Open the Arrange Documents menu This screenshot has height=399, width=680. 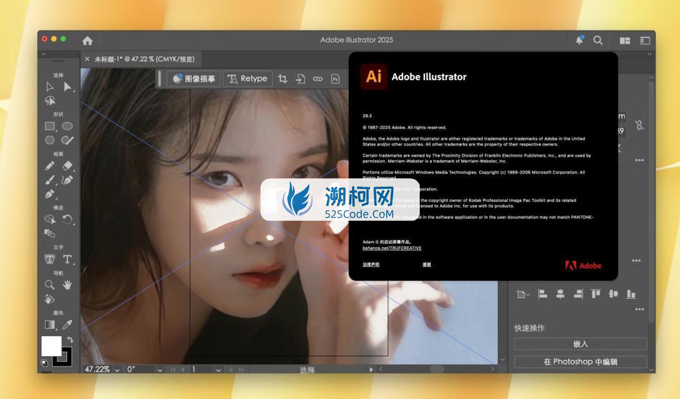(x=625, y=40)
